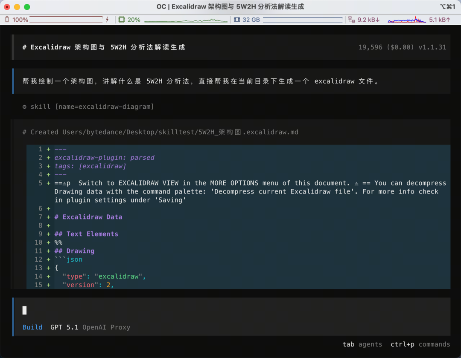Click the 20% CPU value

coord(134,20)
